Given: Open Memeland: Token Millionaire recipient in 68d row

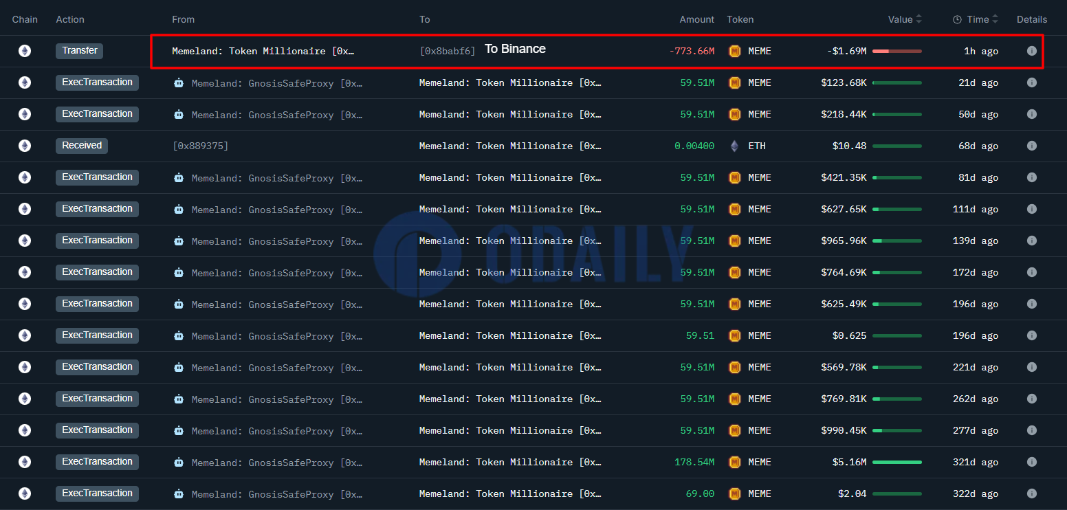Looking at the screenshot, I should 511,146.
